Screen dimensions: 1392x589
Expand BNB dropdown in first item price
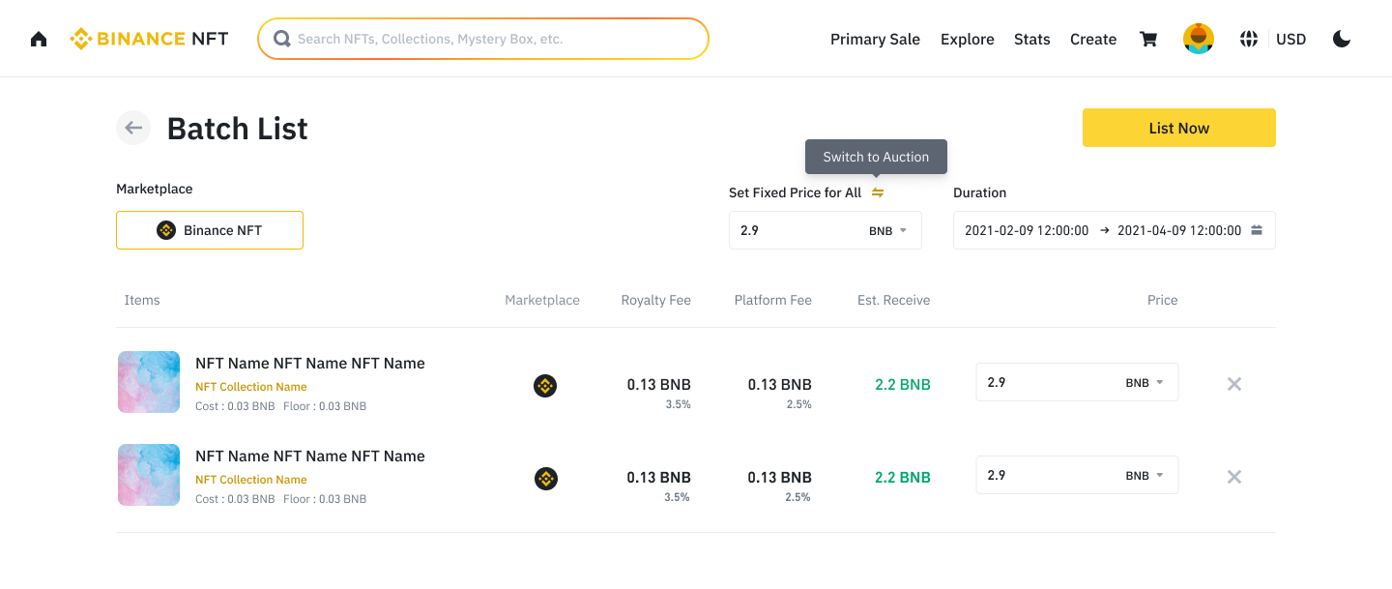click(x=1145, y=383)
